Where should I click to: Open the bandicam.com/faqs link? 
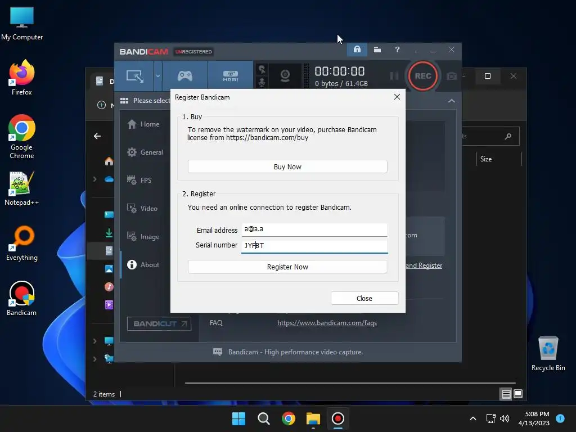pyautogui.click(x=327, y=322)
